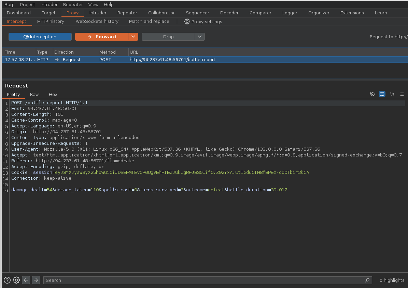Sort by the Method column header

113,52
